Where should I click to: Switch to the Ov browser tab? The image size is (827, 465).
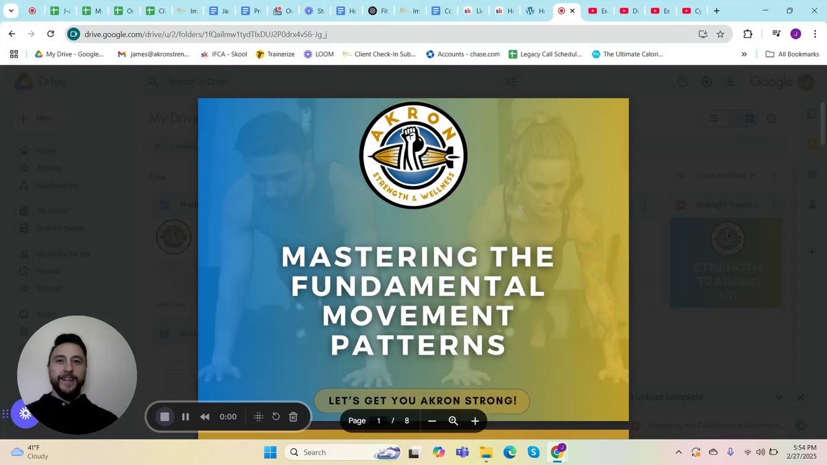[283, 11]
